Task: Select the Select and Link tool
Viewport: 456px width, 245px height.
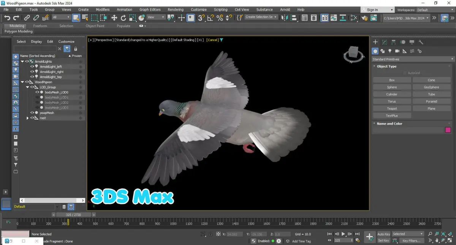Action: pyautogui.click(x=27, y=17)
